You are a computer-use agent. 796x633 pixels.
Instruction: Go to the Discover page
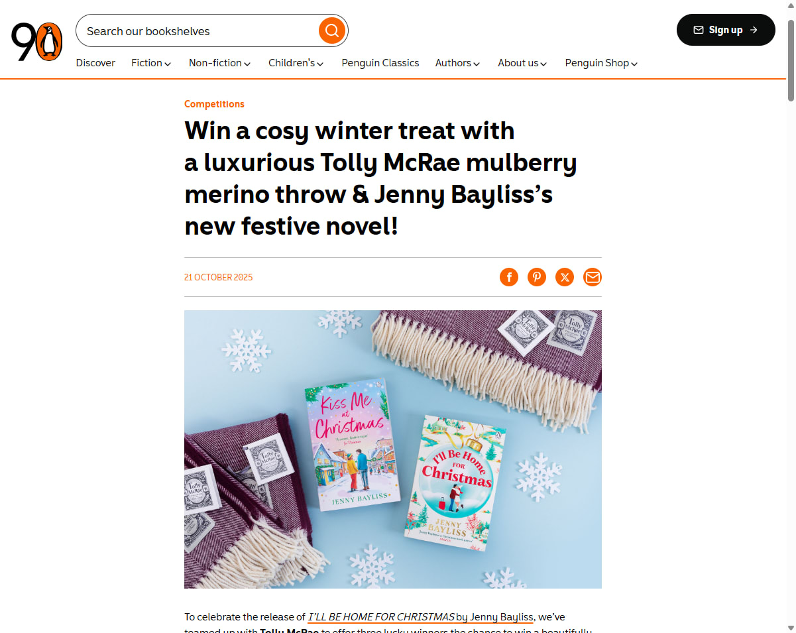tap(95, 63)
